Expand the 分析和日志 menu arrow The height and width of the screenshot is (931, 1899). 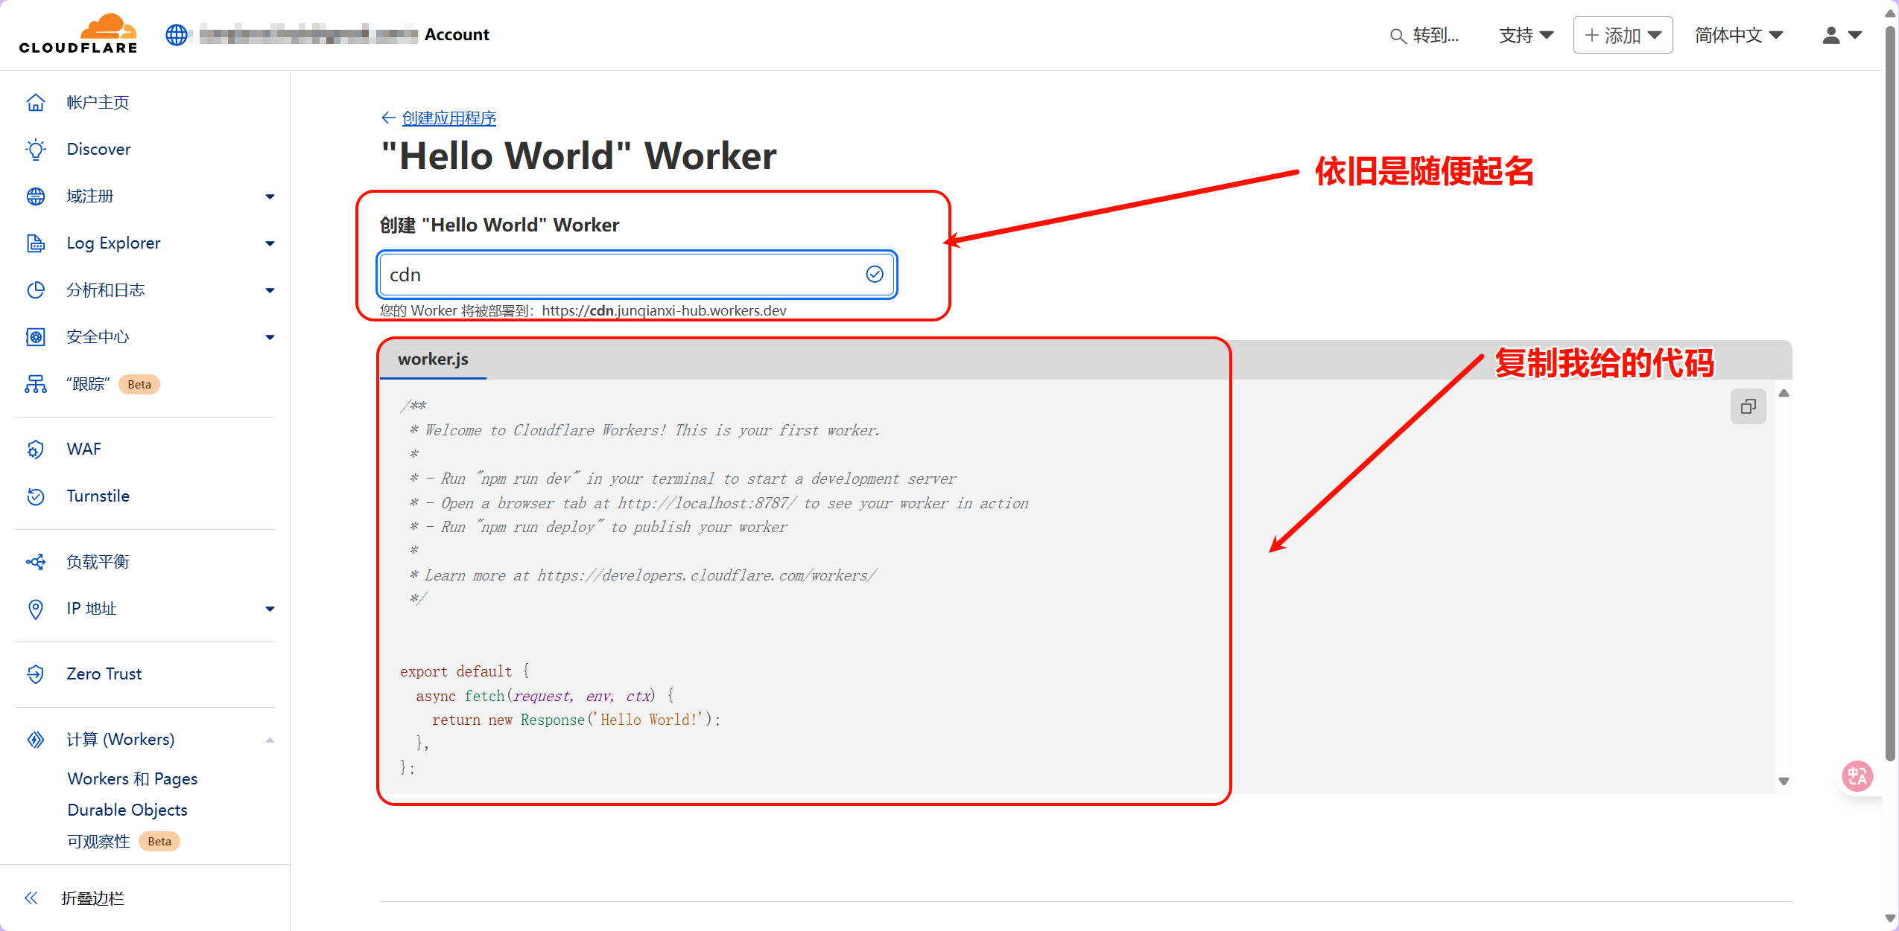(x=270, y=290)
